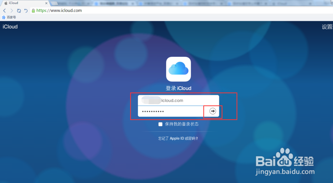Viewport: 333px width, 183px height.
Task: Click the green padlock security icon
Action: coord(33,11)
